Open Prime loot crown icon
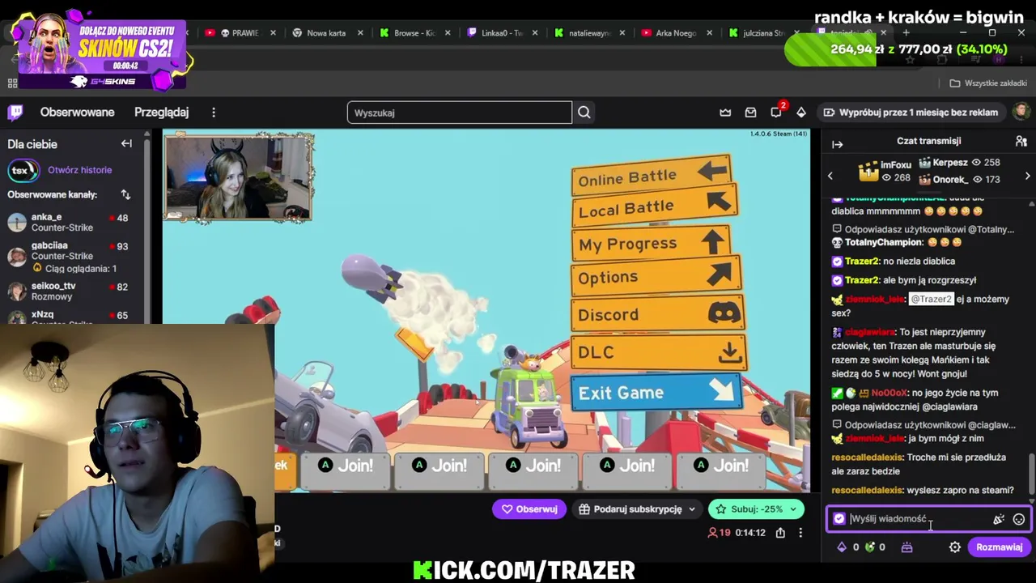This screenshot has width=1036, height=583. point(725,113)
